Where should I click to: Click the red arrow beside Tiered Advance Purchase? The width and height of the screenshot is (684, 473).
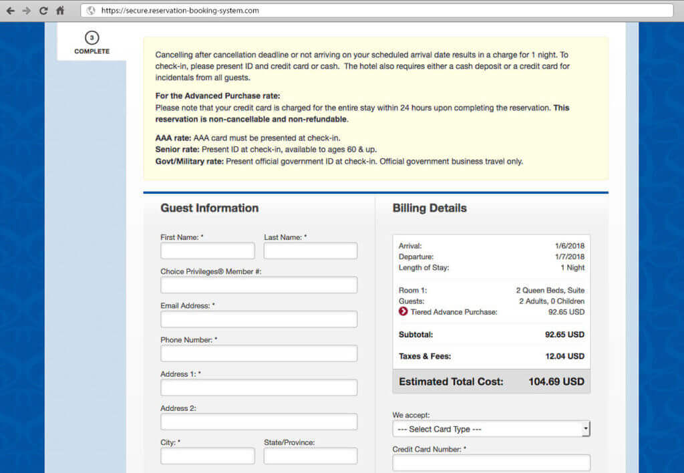point(403,311)
